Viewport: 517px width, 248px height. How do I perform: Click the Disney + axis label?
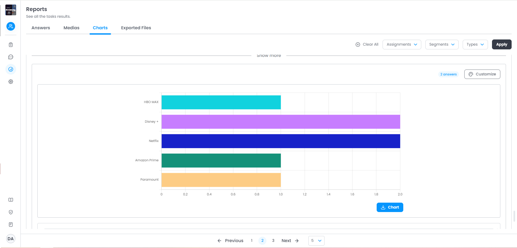152,122
